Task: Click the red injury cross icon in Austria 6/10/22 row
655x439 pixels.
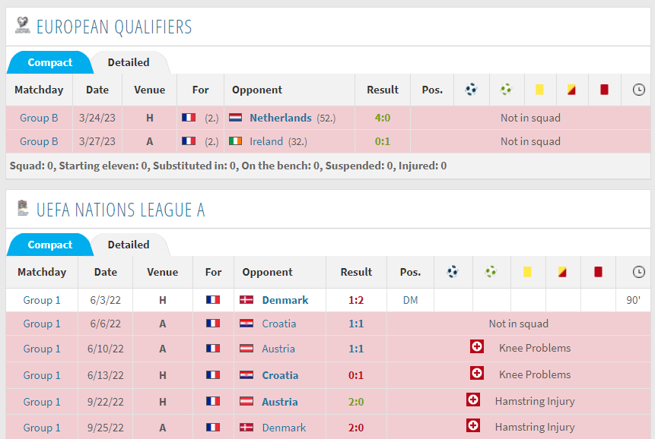Action: pos(477,346)
